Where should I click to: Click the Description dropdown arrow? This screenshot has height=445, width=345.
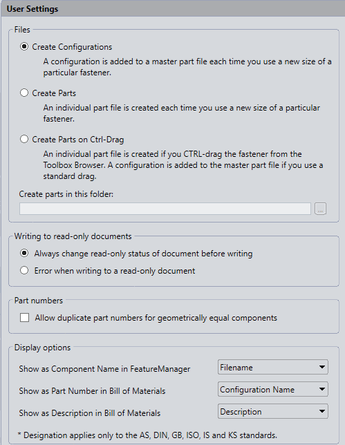tap(322, 411)
